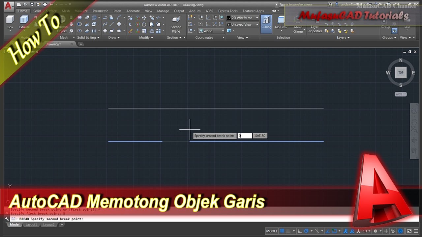Select the Section Plane tool
The height and width of the screenshot is (237, 422).
click(x=176, y=24)
